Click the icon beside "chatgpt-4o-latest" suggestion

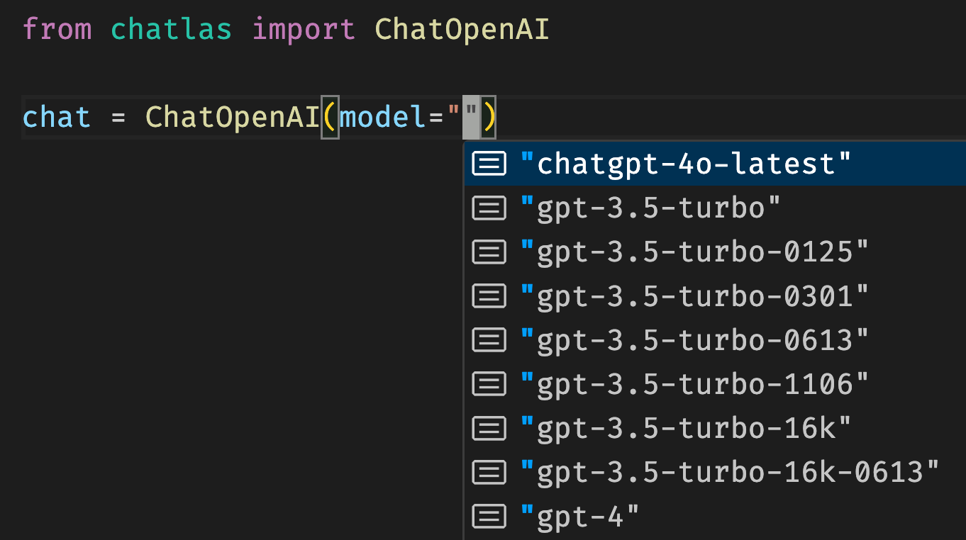coord(489,164)
